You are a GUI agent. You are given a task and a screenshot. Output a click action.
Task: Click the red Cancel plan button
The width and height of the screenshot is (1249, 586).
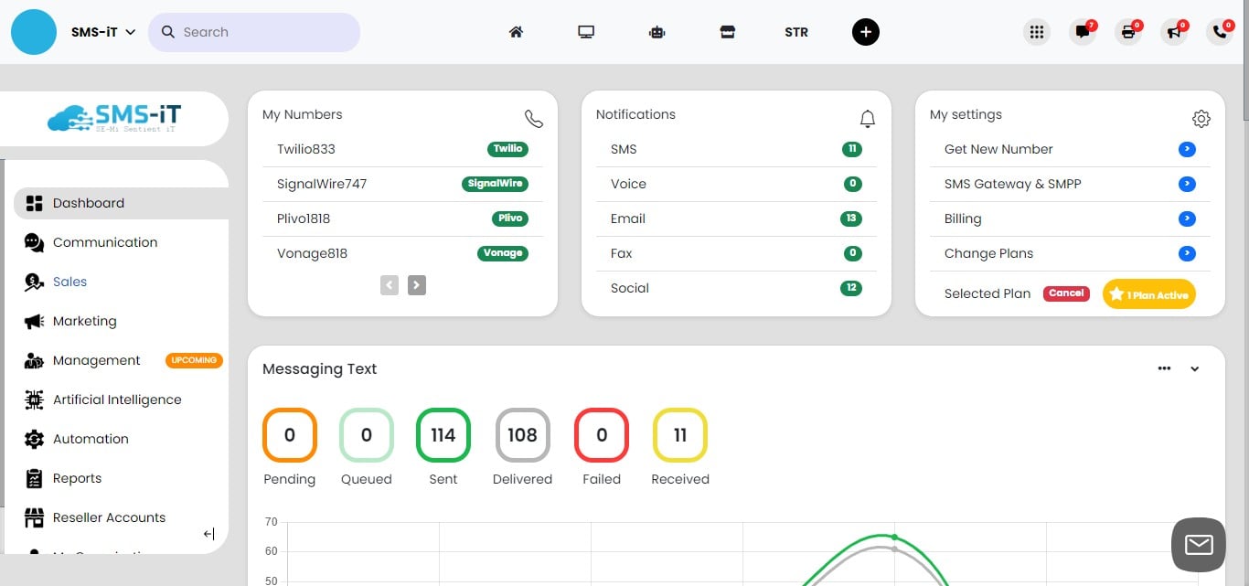click(1066, 293)
